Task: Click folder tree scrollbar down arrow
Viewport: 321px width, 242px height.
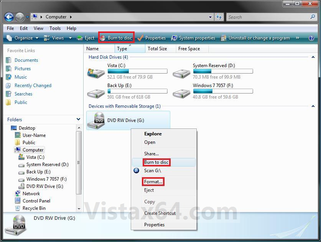Action: (x=79, y=209)
